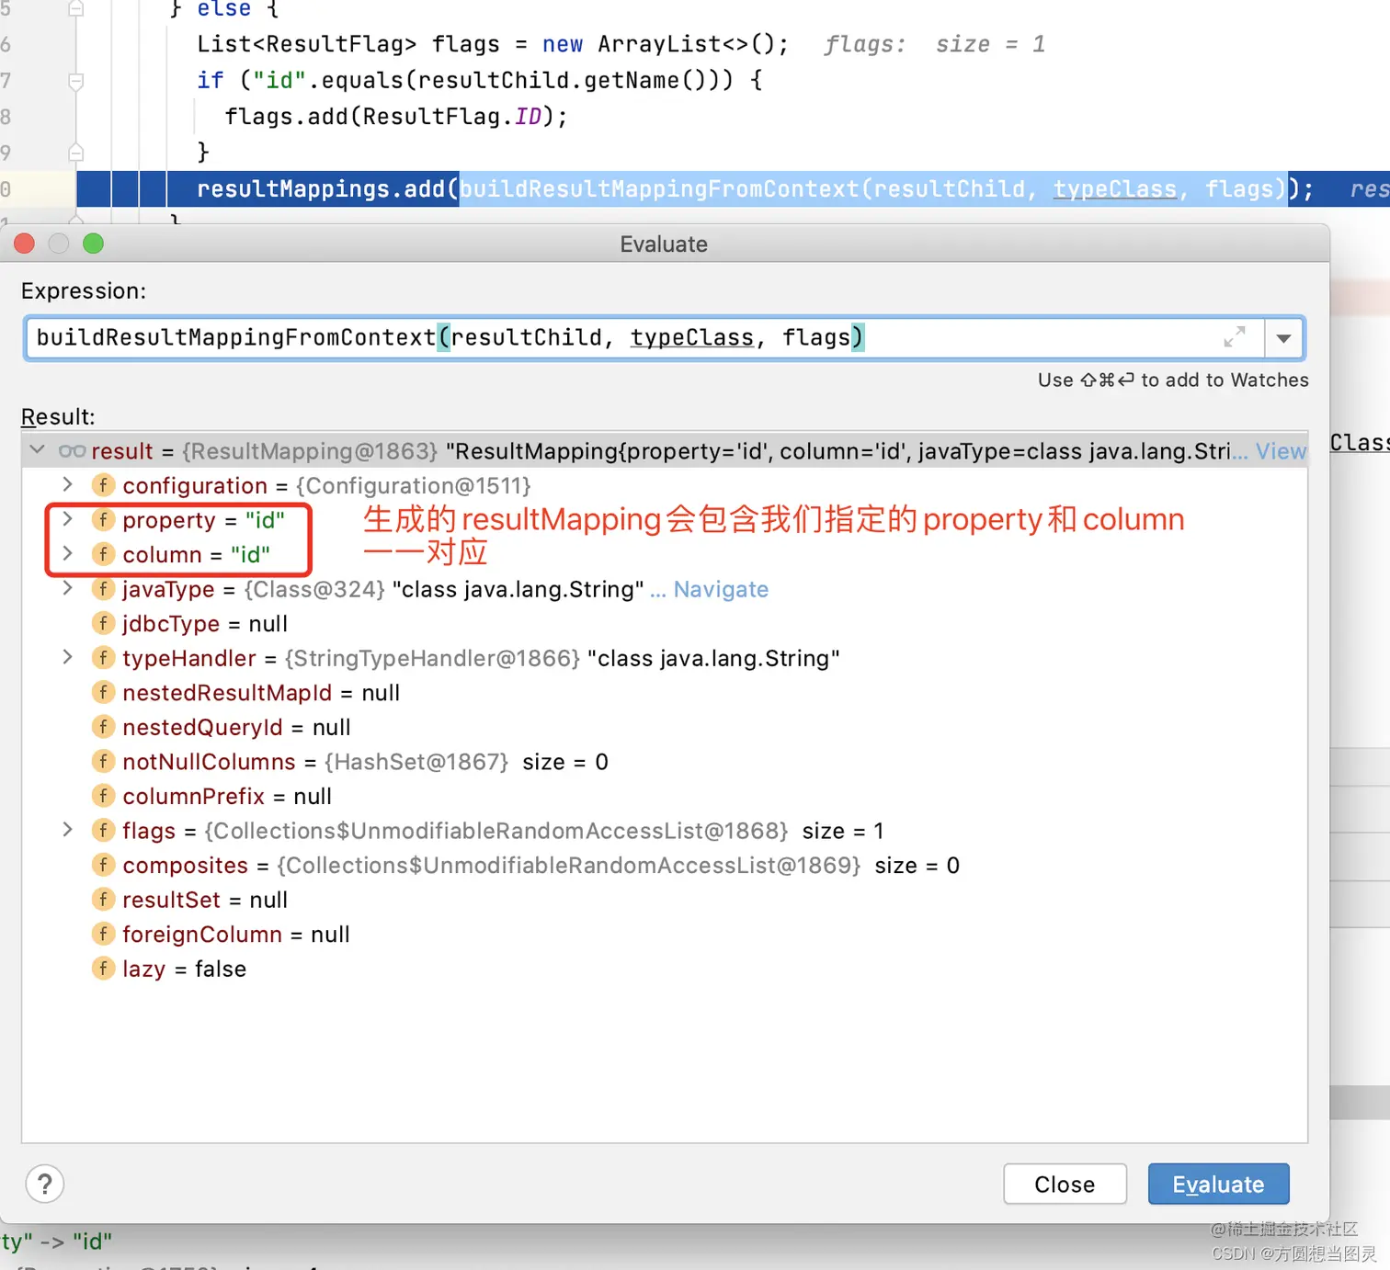The height and width of the screenshot is (1270, 1390).
Task: Click the field icon of typeHandler
Action: pos(103,658)
